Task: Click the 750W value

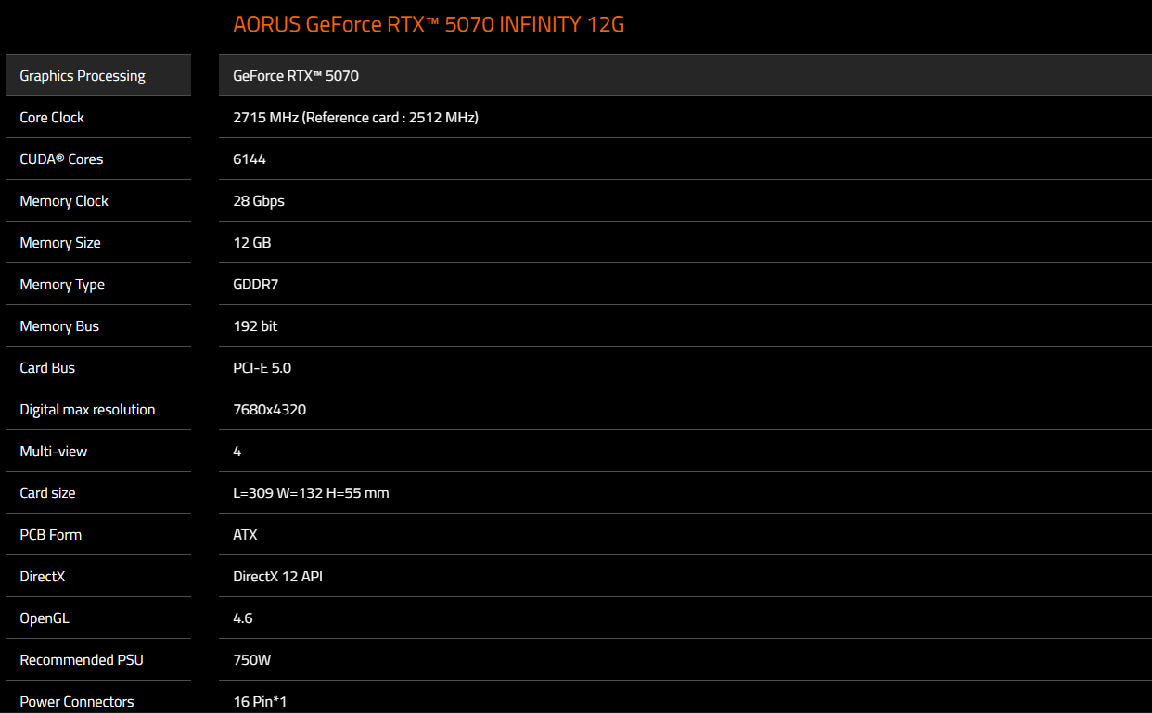Action: point(252,660)
